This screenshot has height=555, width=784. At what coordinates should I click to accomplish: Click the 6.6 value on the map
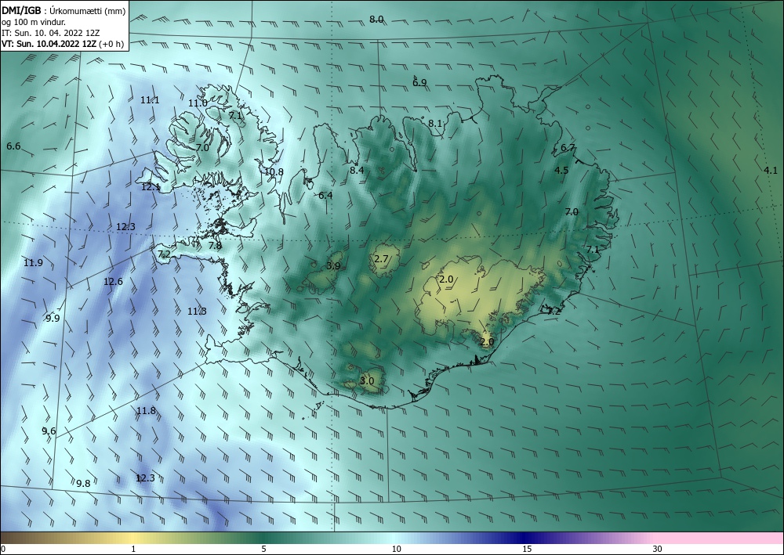tap(13, 146)
